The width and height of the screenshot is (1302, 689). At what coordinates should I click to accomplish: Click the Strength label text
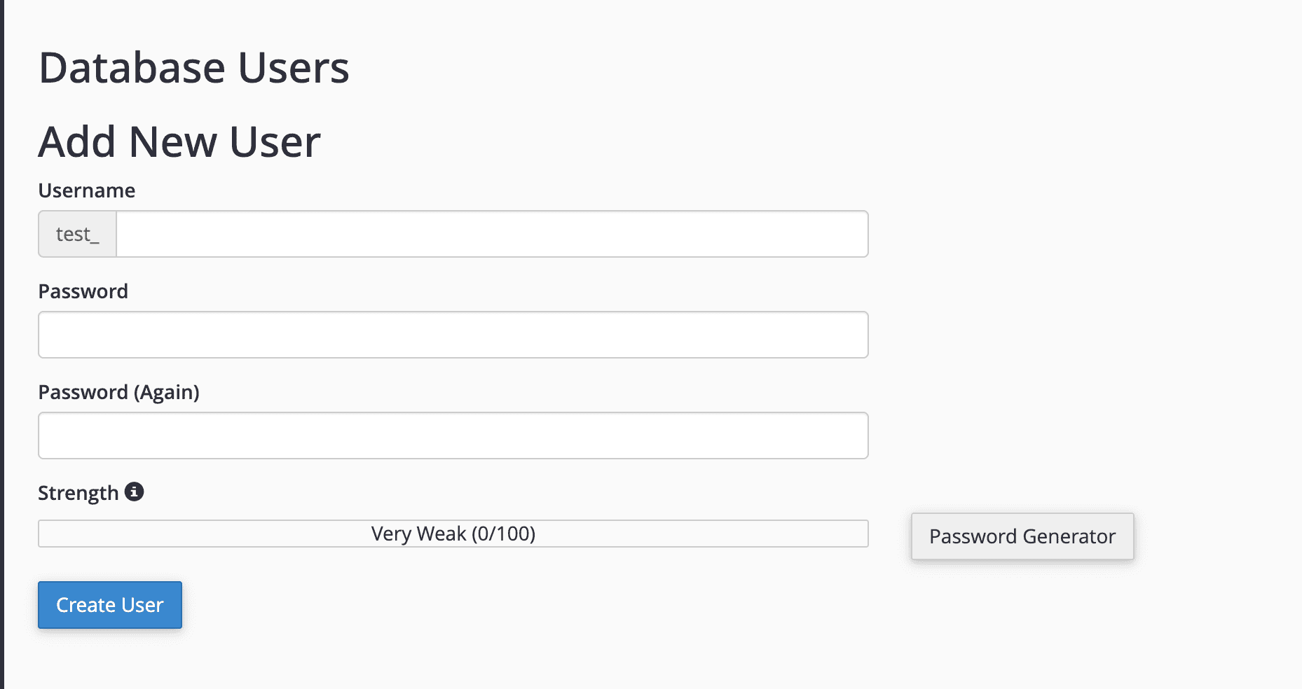pyautogui.click(x=78, y=492)
